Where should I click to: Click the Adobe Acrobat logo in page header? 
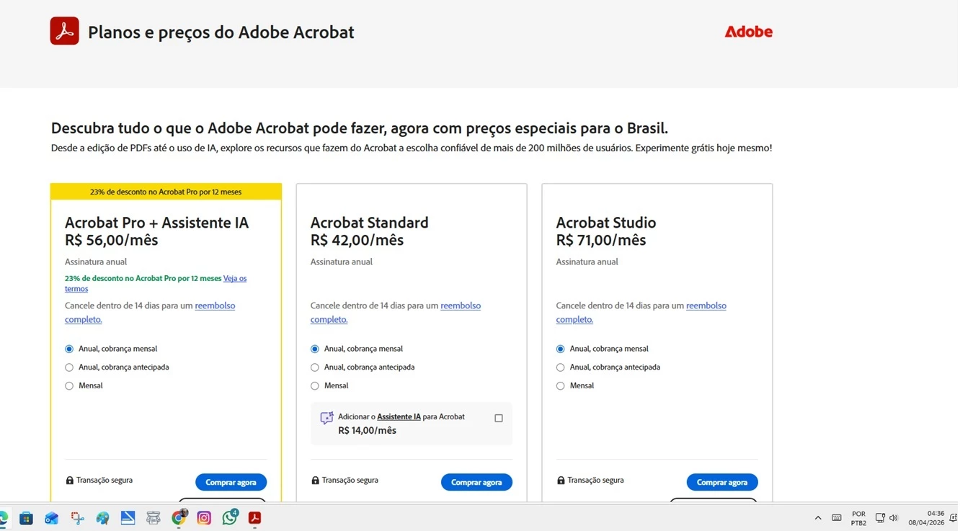click(x=64, y=31)
